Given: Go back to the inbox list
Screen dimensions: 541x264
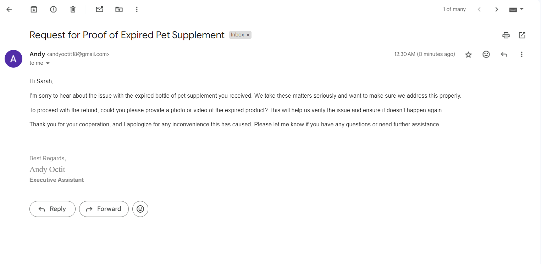Looking at the screenshot, I should click(9, 10).
